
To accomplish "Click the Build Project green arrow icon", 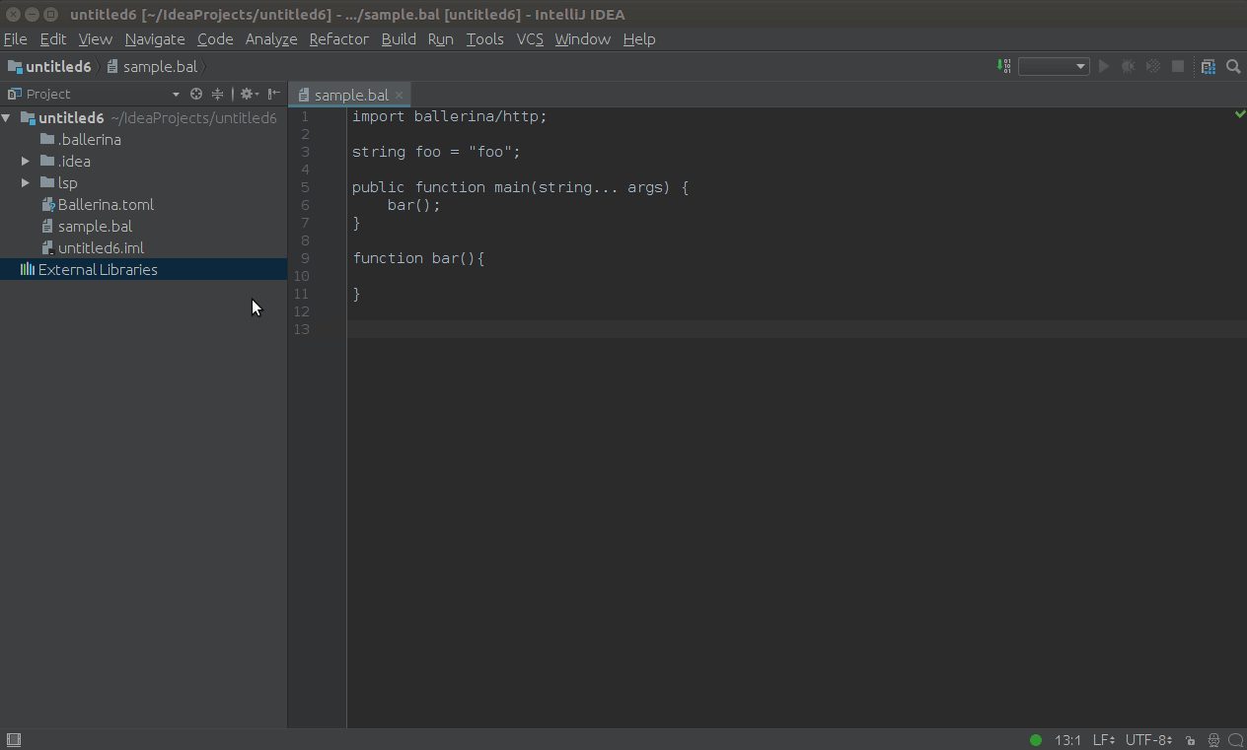I will 1004,66.
